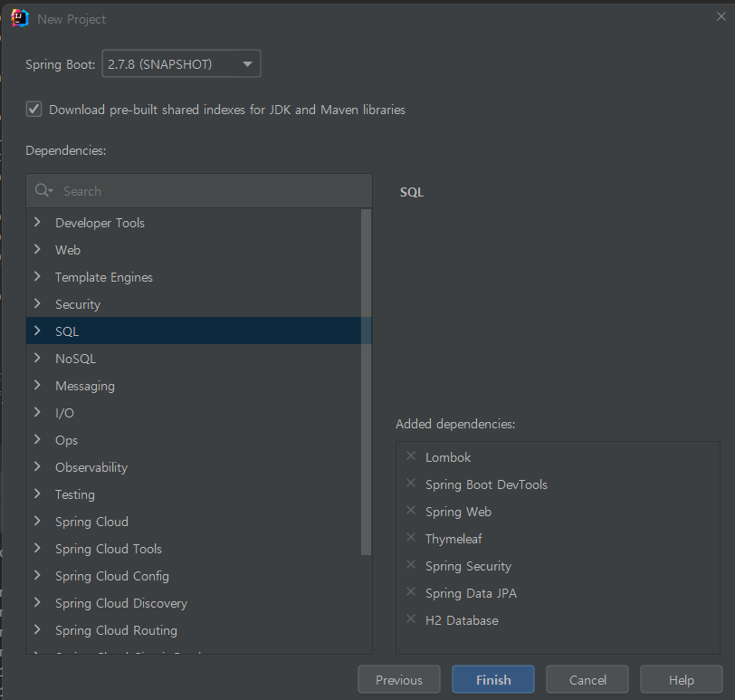Screen dimensions: 735x700
Task: Select the Observability row label
Action: tap(91, 467)
